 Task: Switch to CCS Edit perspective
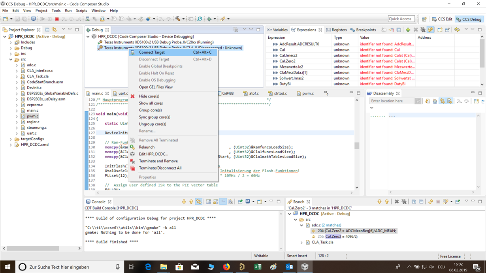[x=442, y=19]
